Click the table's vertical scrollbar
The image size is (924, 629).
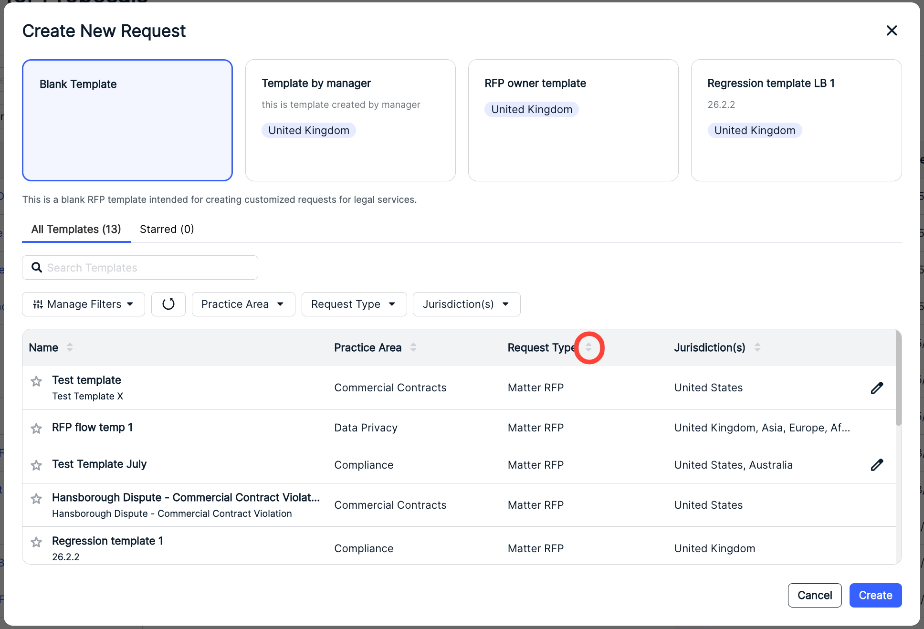(898, 377)
